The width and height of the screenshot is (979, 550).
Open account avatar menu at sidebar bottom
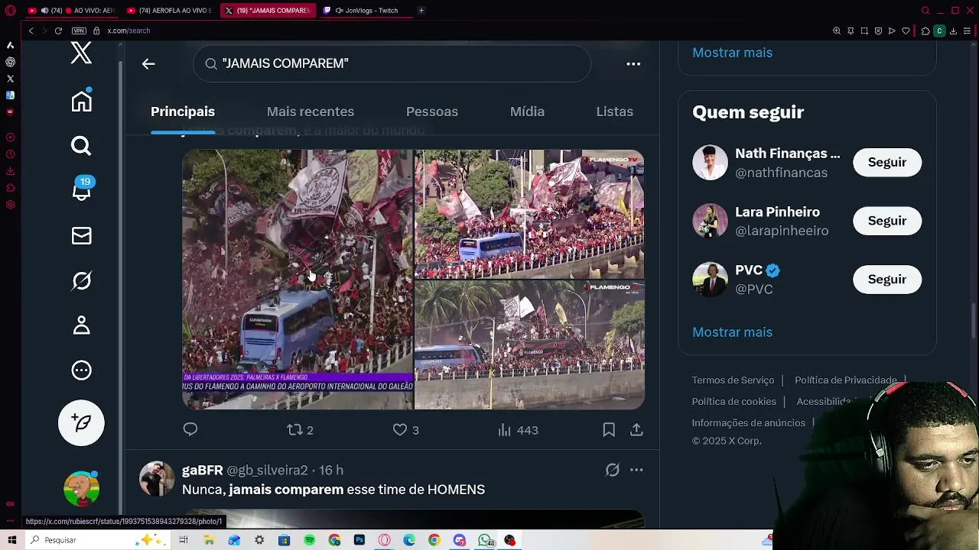[x=81, y=489]
